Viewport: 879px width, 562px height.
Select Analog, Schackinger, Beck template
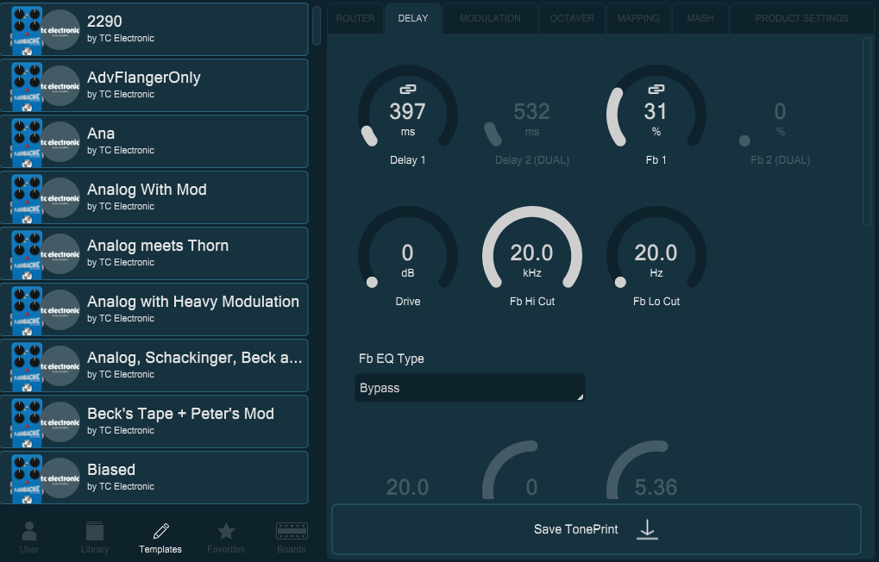(154, 365)
